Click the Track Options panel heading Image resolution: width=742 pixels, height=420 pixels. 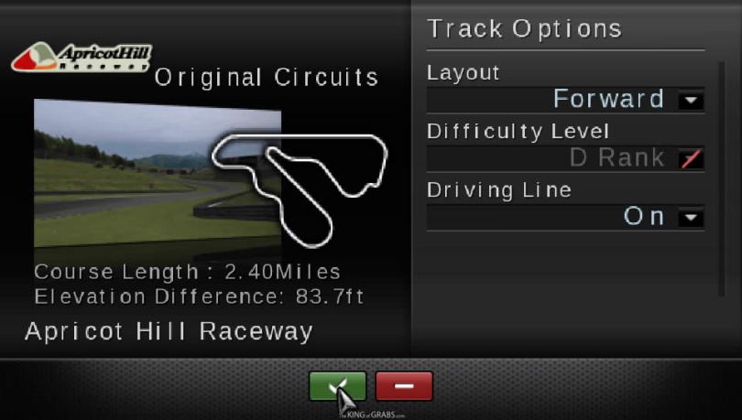tap(524, 28)
